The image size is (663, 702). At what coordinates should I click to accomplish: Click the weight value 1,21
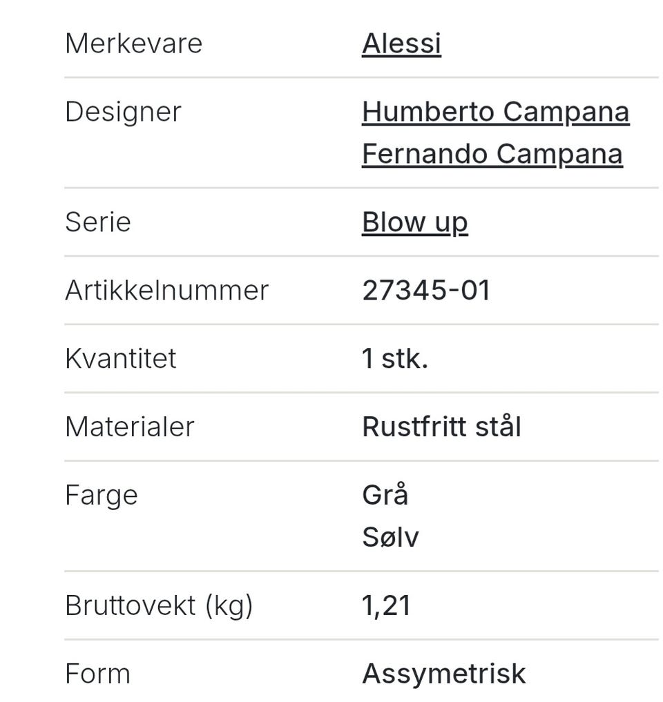[386, 606]
